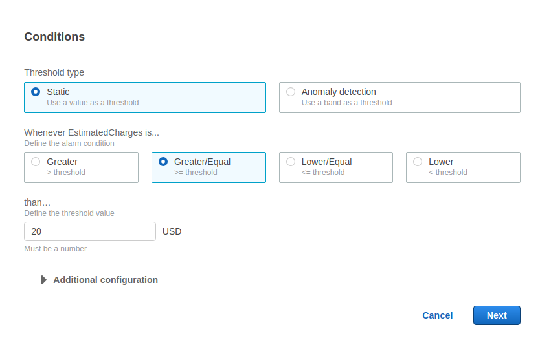
Task: Click the 'Use a value as a threshold' description
Action: pos(93,103)
